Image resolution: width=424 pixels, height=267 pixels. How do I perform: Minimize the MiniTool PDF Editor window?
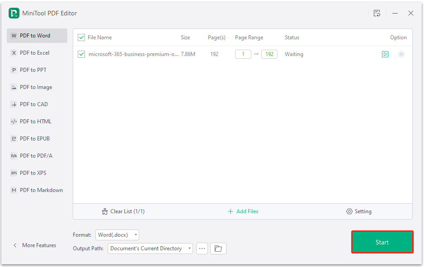395,13
